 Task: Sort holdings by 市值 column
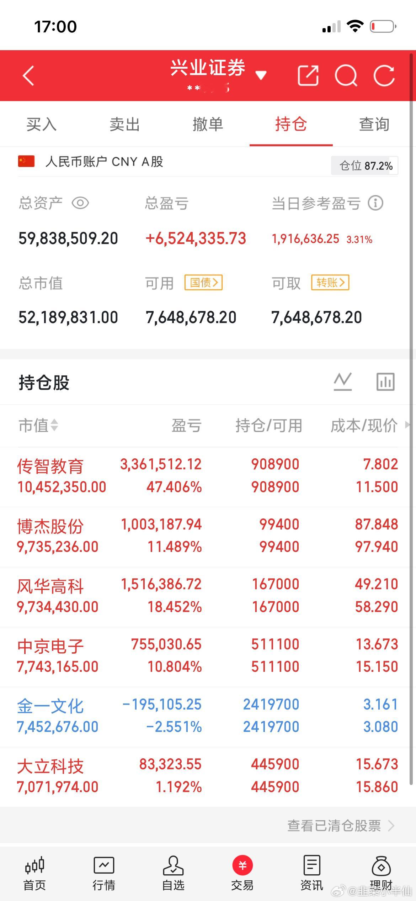[x=38, y=425]
